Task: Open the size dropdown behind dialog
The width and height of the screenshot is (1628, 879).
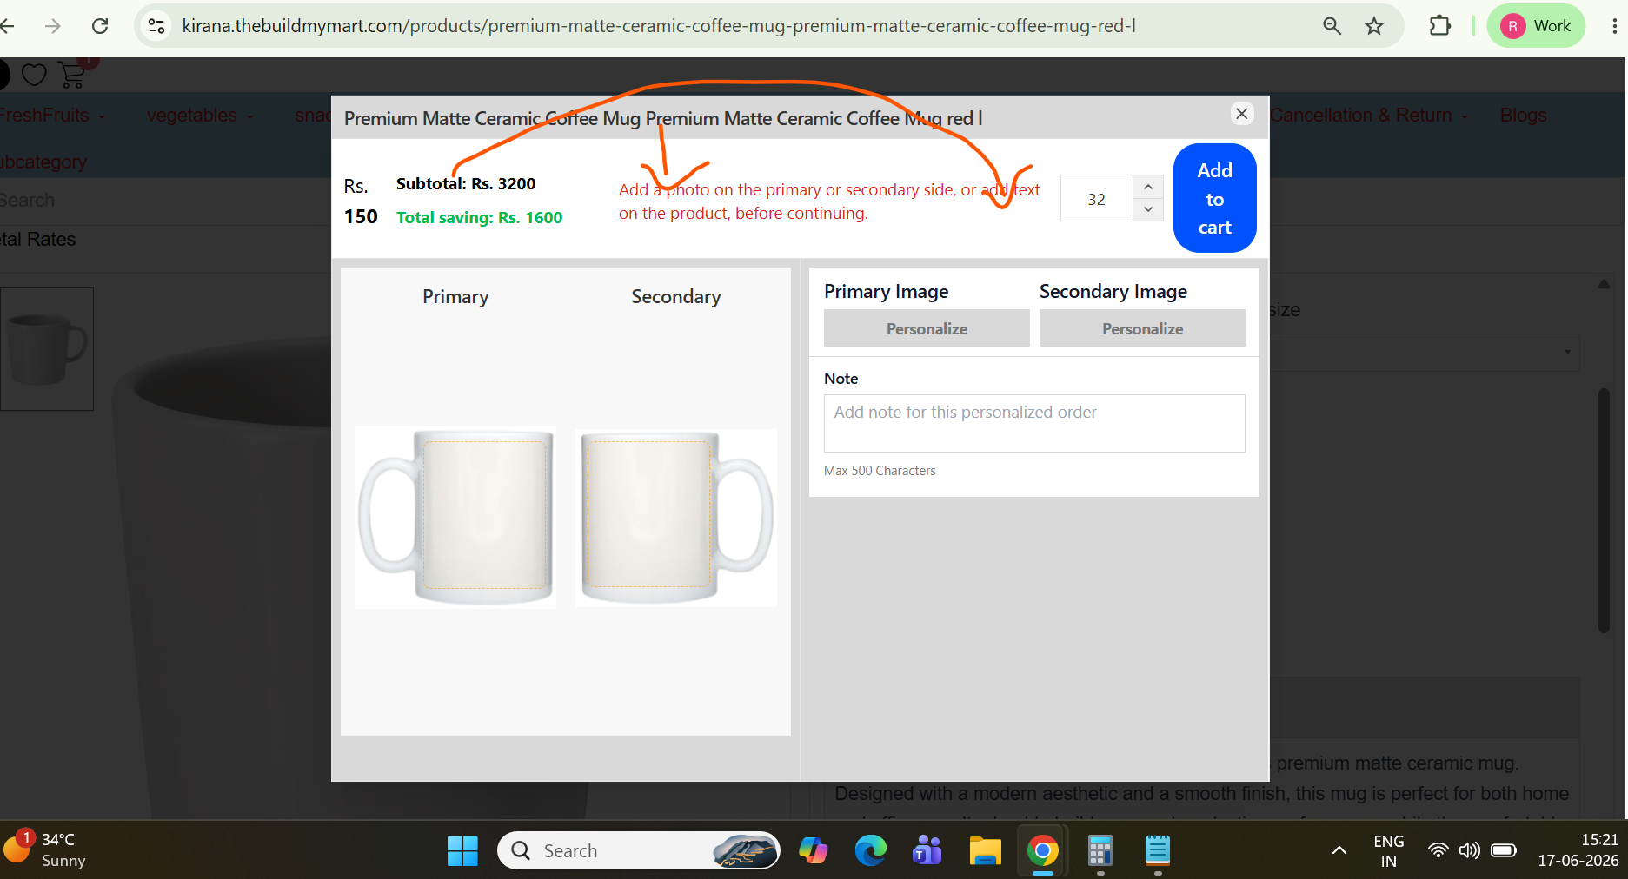Action: [1425, 353]
